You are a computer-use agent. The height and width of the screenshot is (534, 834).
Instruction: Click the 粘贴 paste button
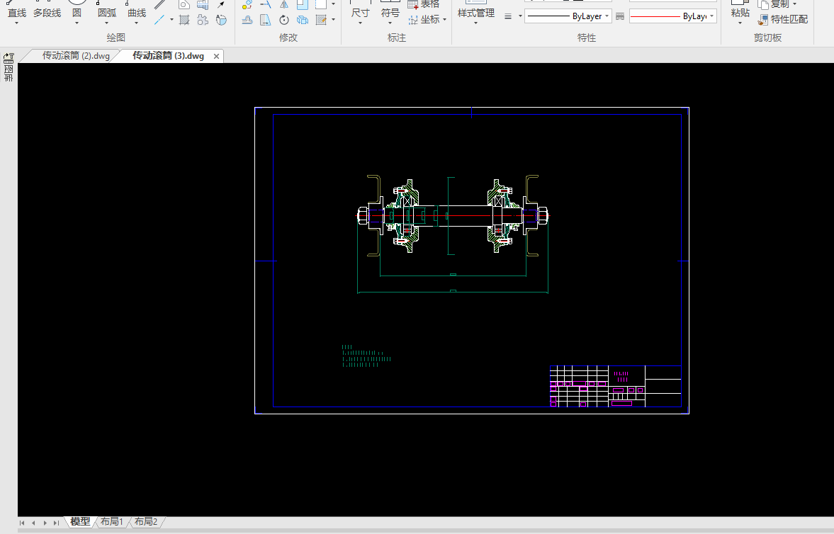click(x=740, y=11)
